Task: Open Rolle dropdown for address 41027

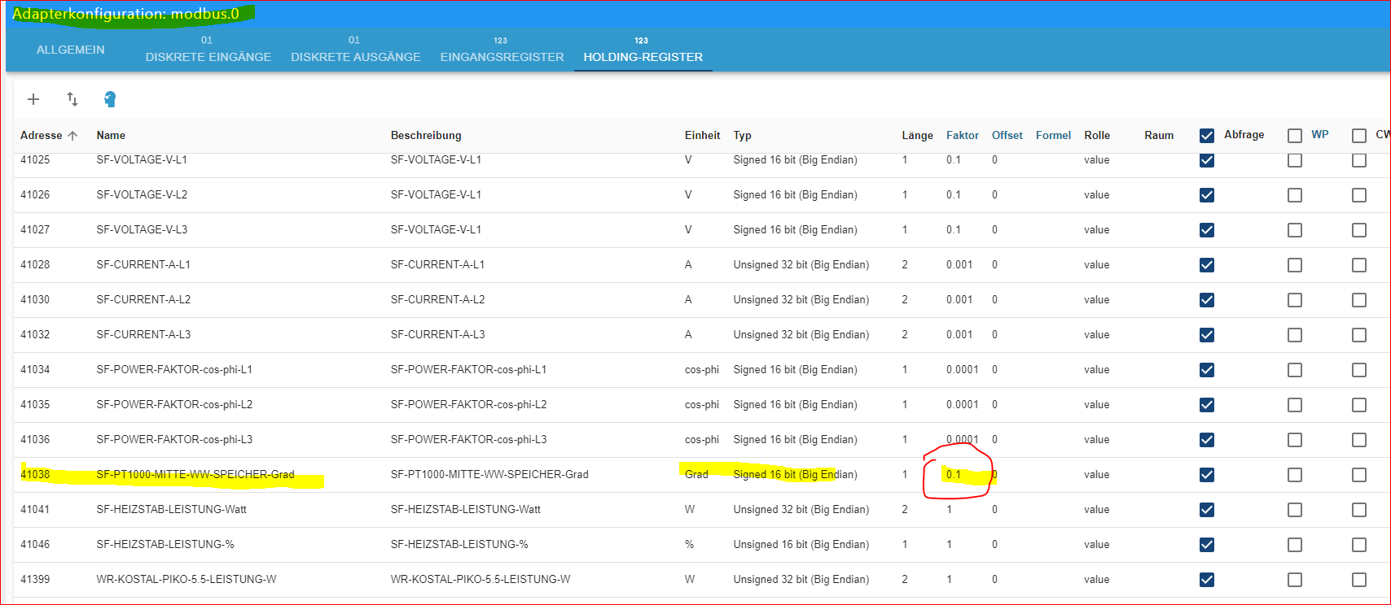Action: click(x=1096, y=229)
